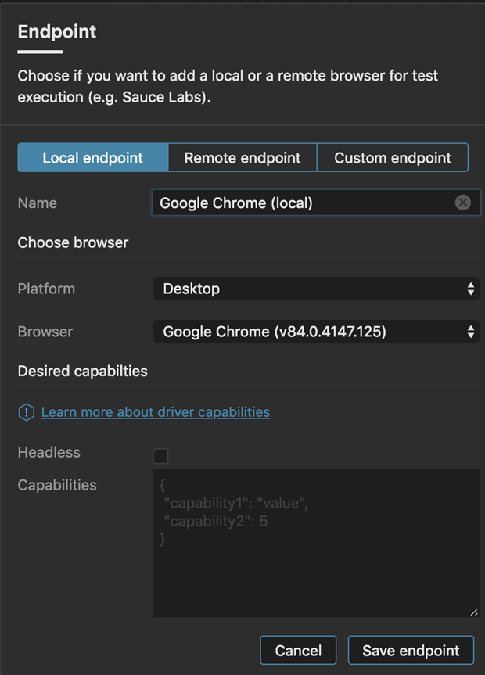Click the info icon beside driver capabilities link

point(27,412)
